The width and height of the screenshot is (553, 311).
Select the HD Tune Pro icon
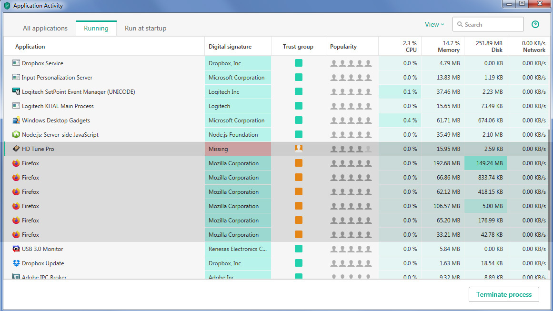pyautogui.click(x=16, y=149)
